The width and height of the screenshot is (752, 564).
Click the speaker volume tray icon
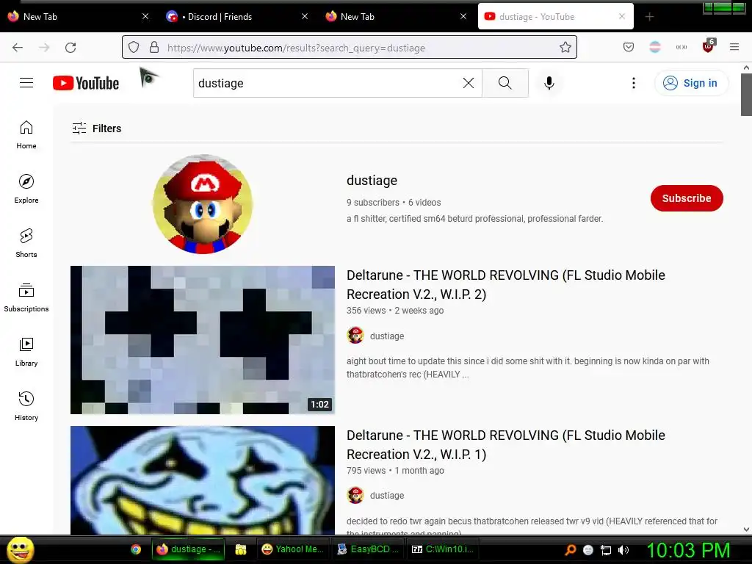point(623,550)
